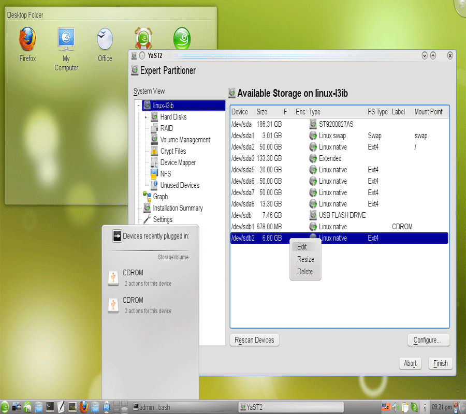Select the /dev/sda8 row
Screen dimensions: 466x414
coord(339,204)
